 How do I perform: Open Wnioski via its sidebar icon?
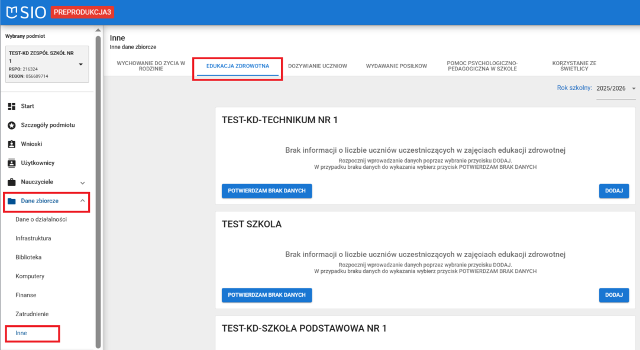10,144
